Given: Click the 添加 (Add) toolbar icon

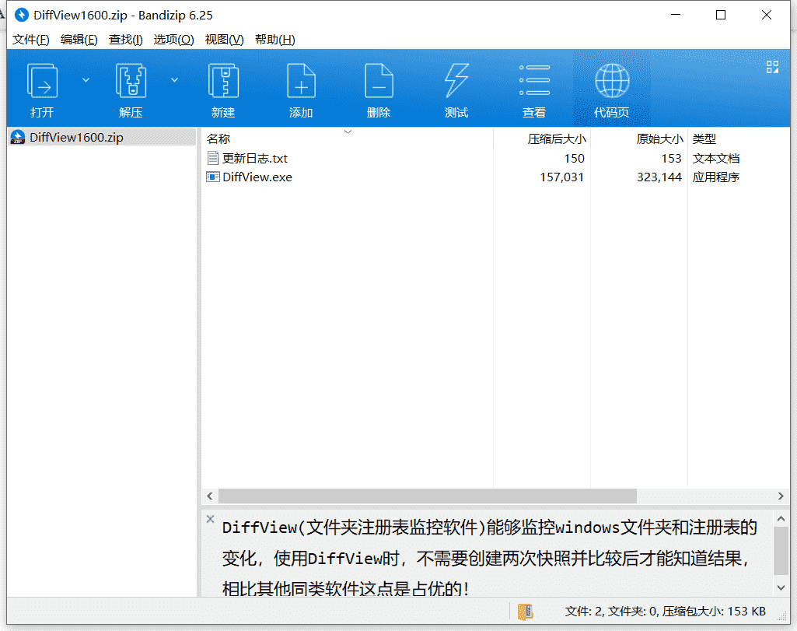Looking at the screenshot, I should coord(302,80).
